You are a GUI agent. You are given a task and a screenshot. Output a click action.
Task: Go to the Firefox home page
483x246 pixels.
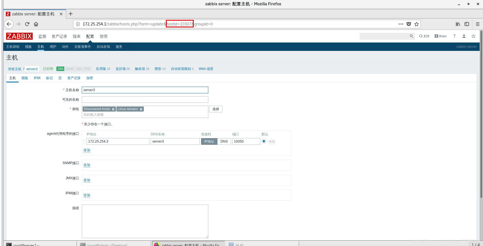pos(36,24)
